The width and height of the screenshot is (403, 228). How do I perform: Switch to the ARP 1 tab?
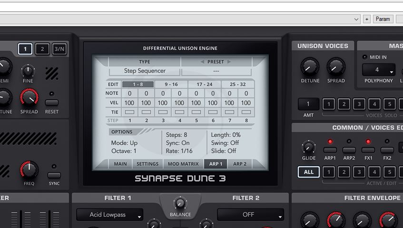(x=216, y=164)
